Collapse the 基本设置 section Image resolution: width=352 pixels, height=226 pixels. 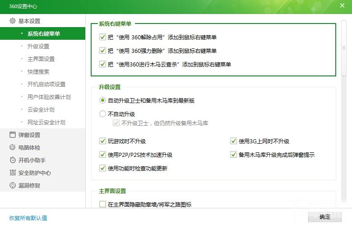click(43, 21)
